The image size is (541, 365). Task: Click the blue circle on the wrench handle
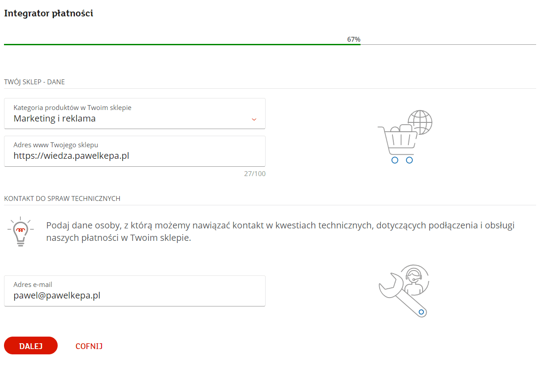pyautogui.click(x=420, y=313)
